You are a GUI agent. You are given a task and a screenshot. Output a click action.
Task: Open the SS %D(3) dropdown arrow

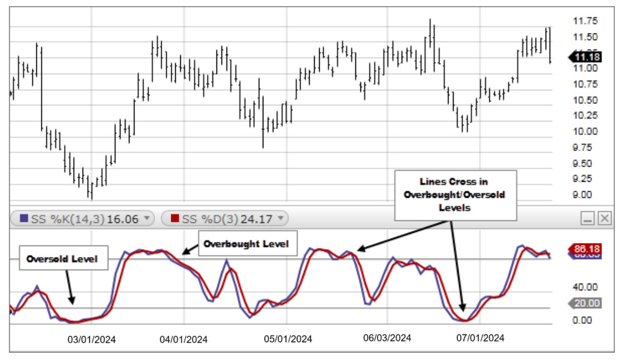[x=281, y=218]
